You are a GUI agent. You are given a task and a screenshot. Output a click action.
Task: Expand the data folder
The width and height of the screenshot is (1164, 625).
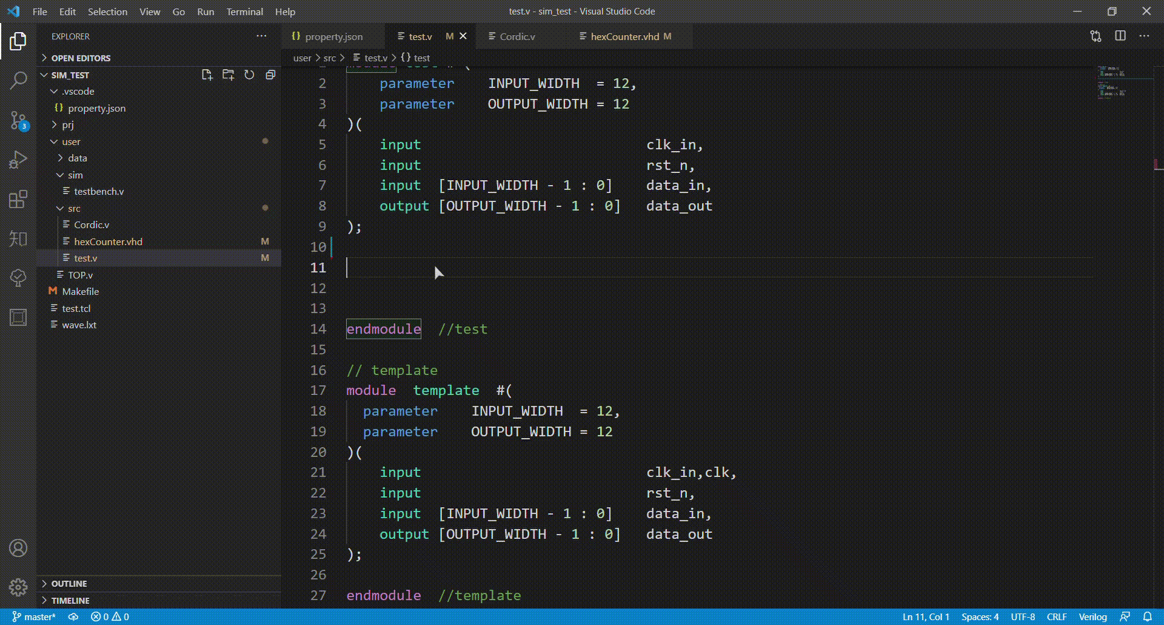click(x=159, y=158)
